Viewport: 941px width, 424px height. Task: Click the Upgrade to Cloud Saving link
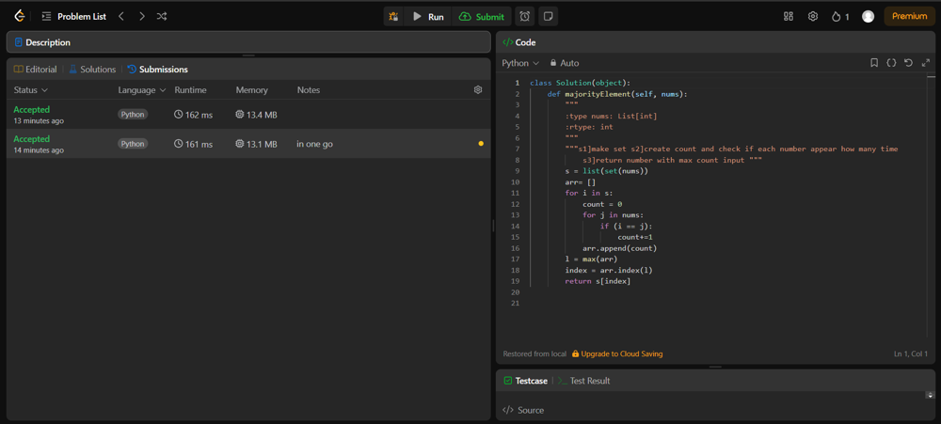pos(617,354)
